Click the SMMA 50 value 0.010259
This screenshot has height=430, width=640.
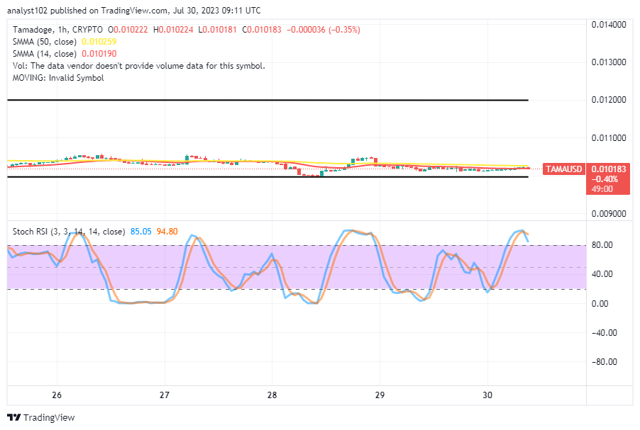click(99, 42)
